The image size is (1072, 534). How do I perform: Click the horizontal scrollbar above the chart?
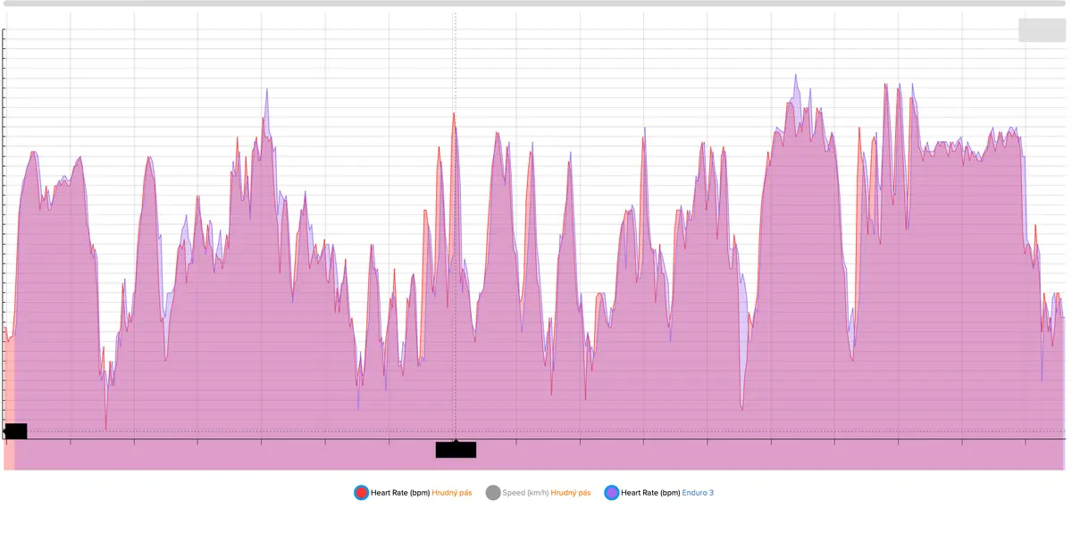[x=536, y=4]
